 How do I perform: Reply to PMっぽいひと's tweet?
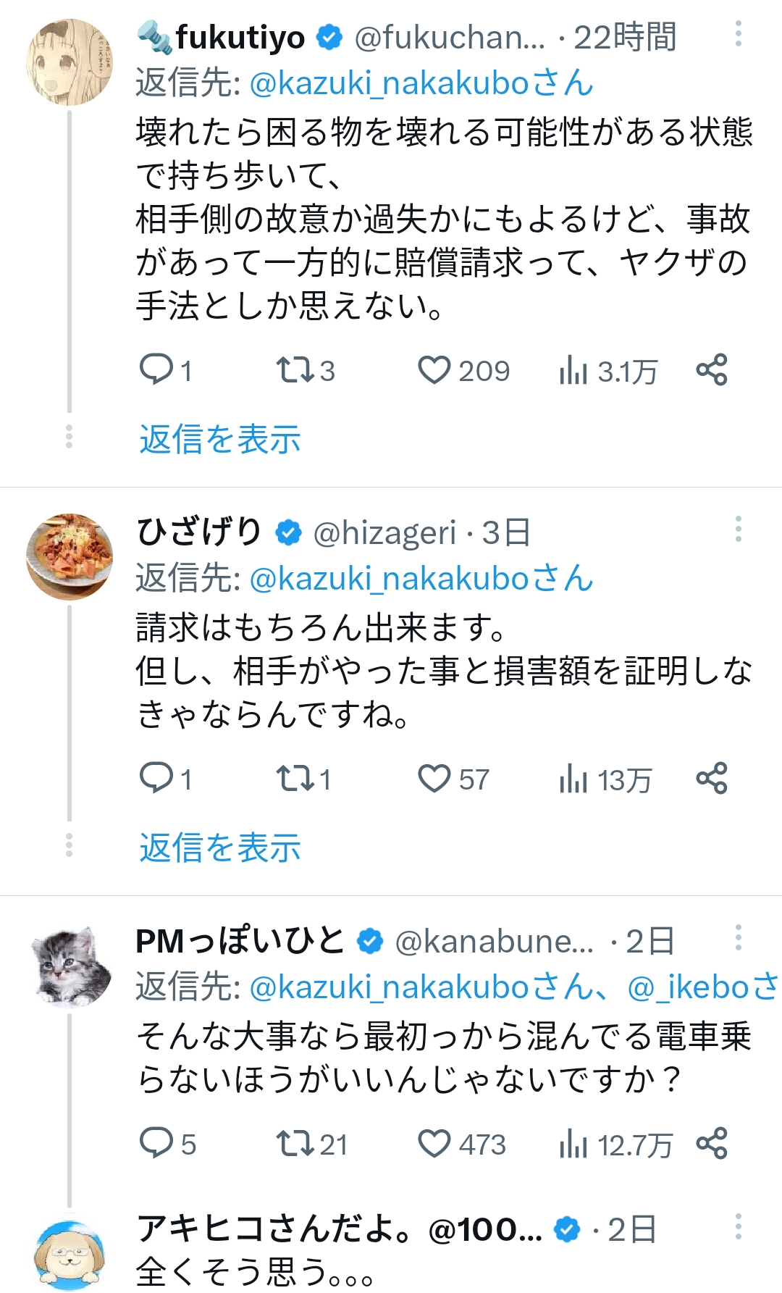[156, 1144]
